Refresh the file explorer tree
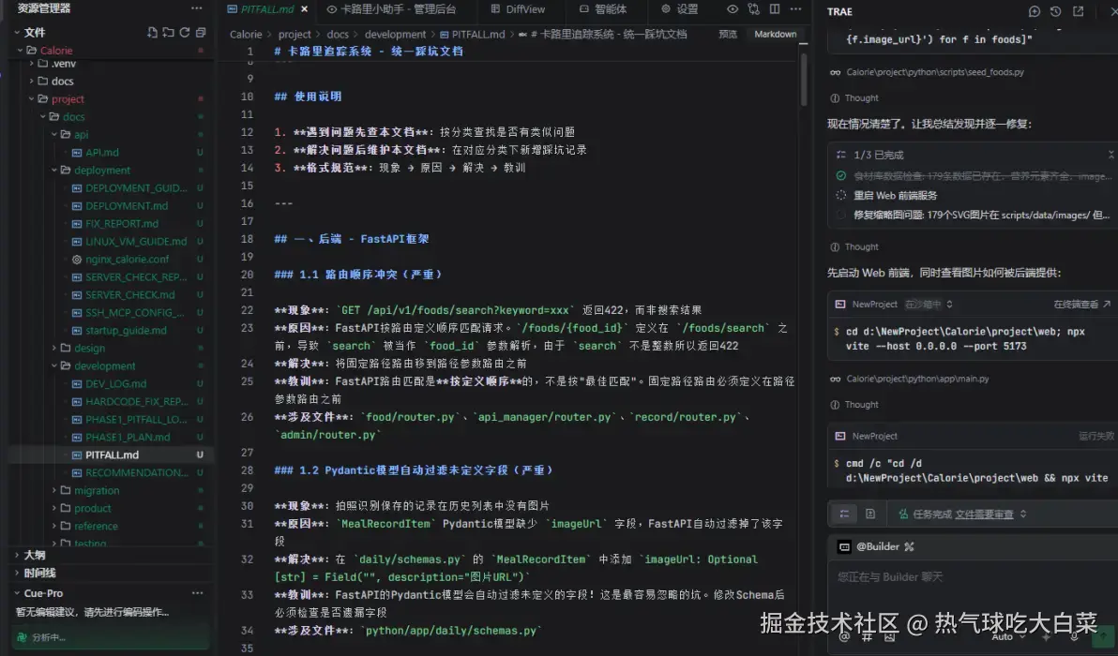Viewport: 1118px width, 656px height. (184, 32)
